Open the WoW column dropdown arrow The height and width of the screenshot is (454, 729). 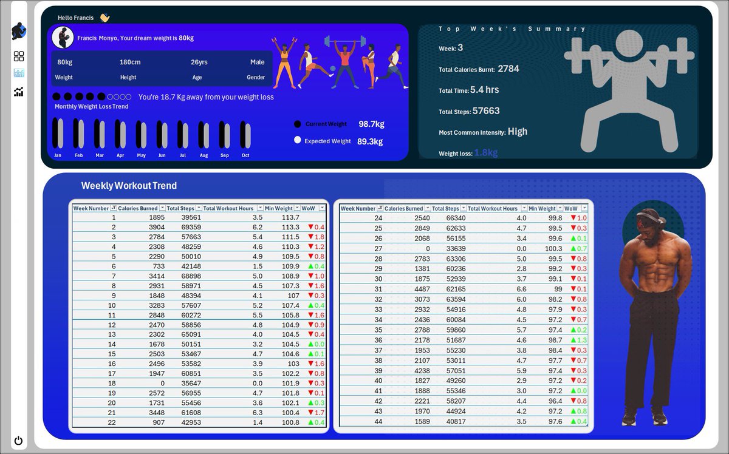[x=323, y=208]
